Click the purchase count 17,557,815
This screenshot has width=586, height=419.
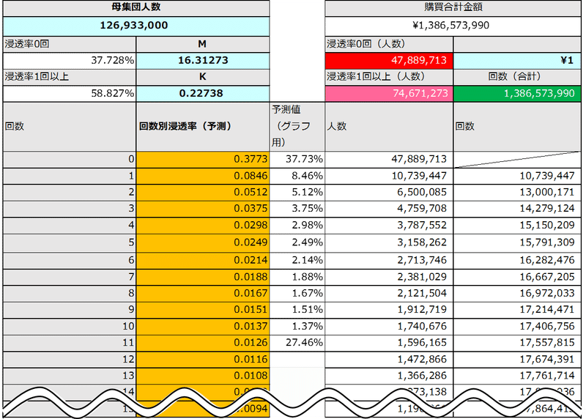coord(517,343)
